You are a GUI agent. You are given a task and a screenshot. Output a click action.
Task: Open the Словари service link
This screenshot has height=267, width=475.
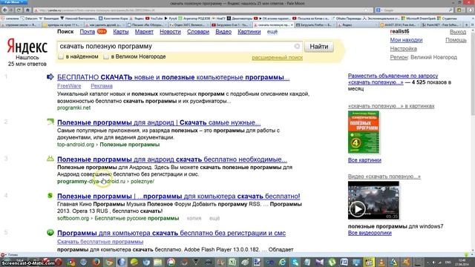pos(198,31)
